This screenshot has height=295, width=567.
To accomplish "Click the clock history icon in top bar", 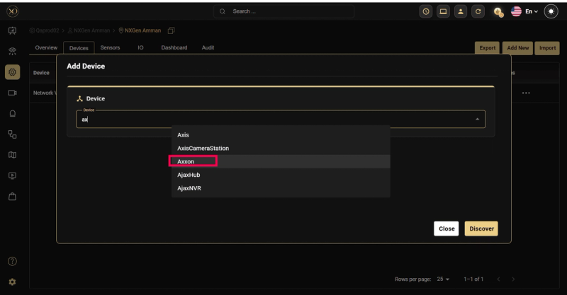I will click(x=426, y=11).
